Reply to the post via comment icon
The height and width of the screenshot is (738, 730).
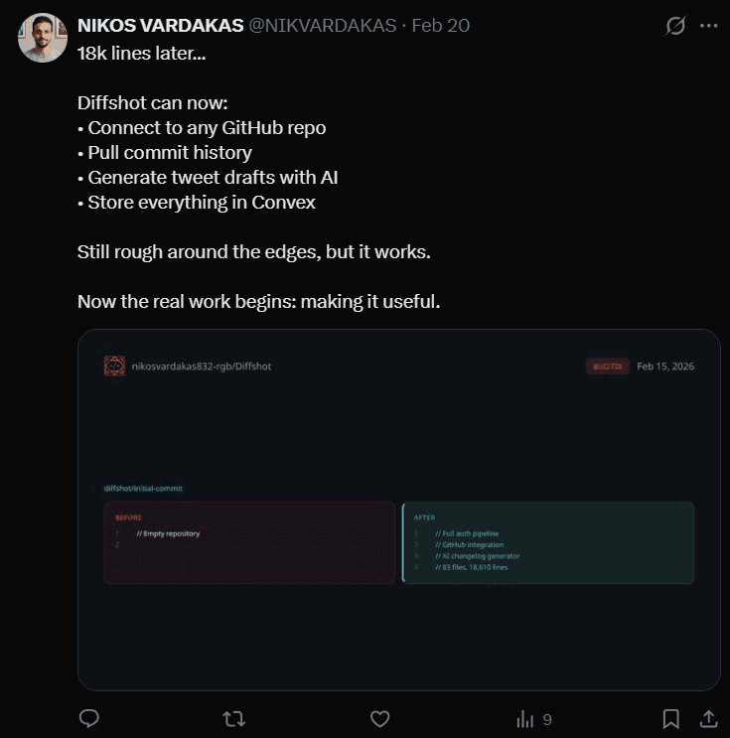tap(89, 718)
